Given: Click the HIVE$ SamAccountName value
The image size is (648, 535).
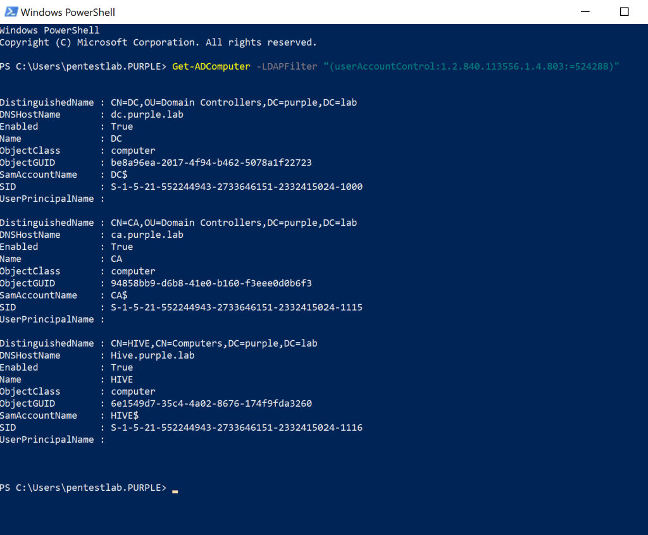Looking at the screenshot, I should (x=125, y=415).
